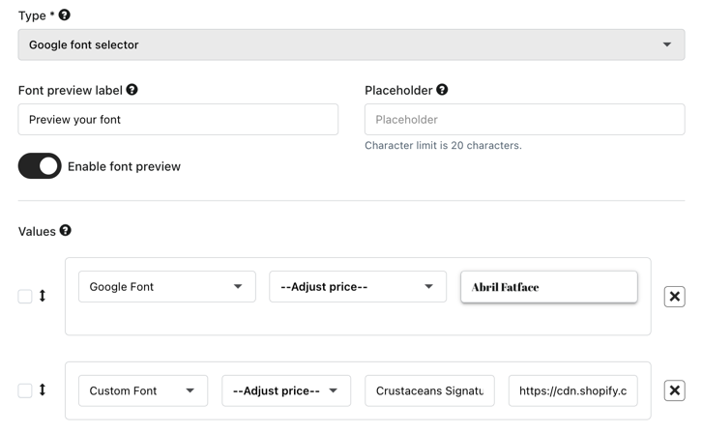
Task: Open Adjust price dropdown in Custom Font row
Action: point(285,390)
